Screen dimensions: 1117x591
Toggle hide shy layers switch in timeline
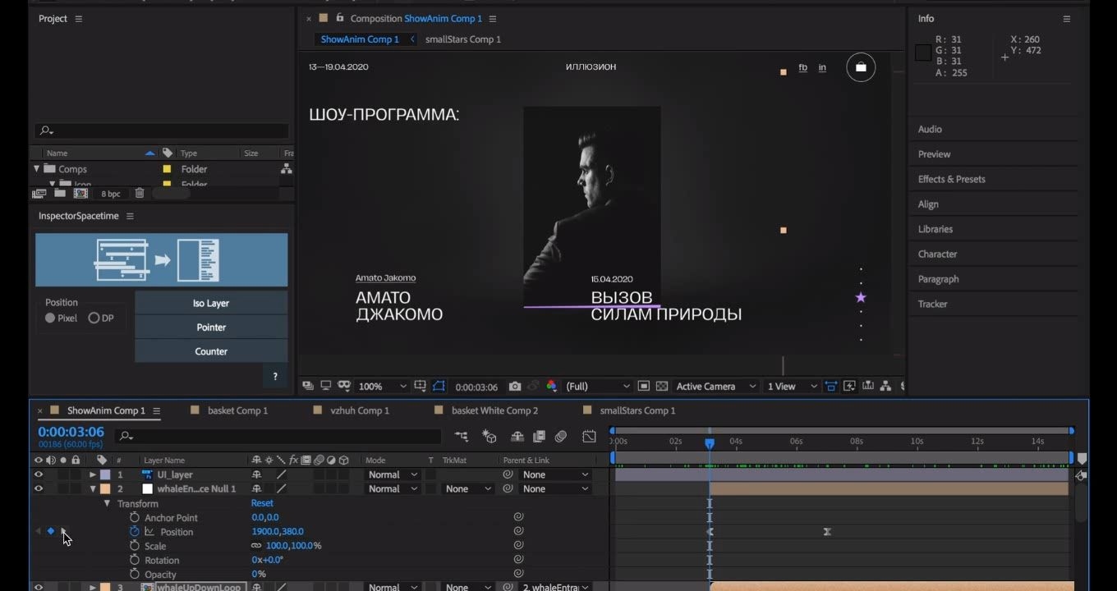point(517,437)
